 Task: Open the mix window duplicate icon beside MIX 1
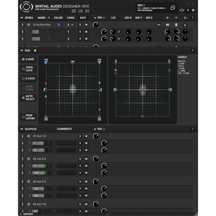pyautogui.click(x=173, y=8)
